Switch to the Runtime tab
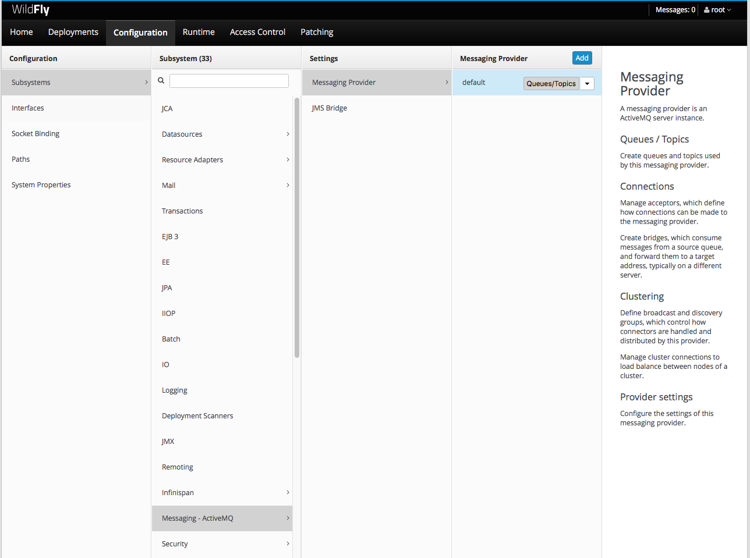Screen dimensions: 750x558 pos(198,32)
